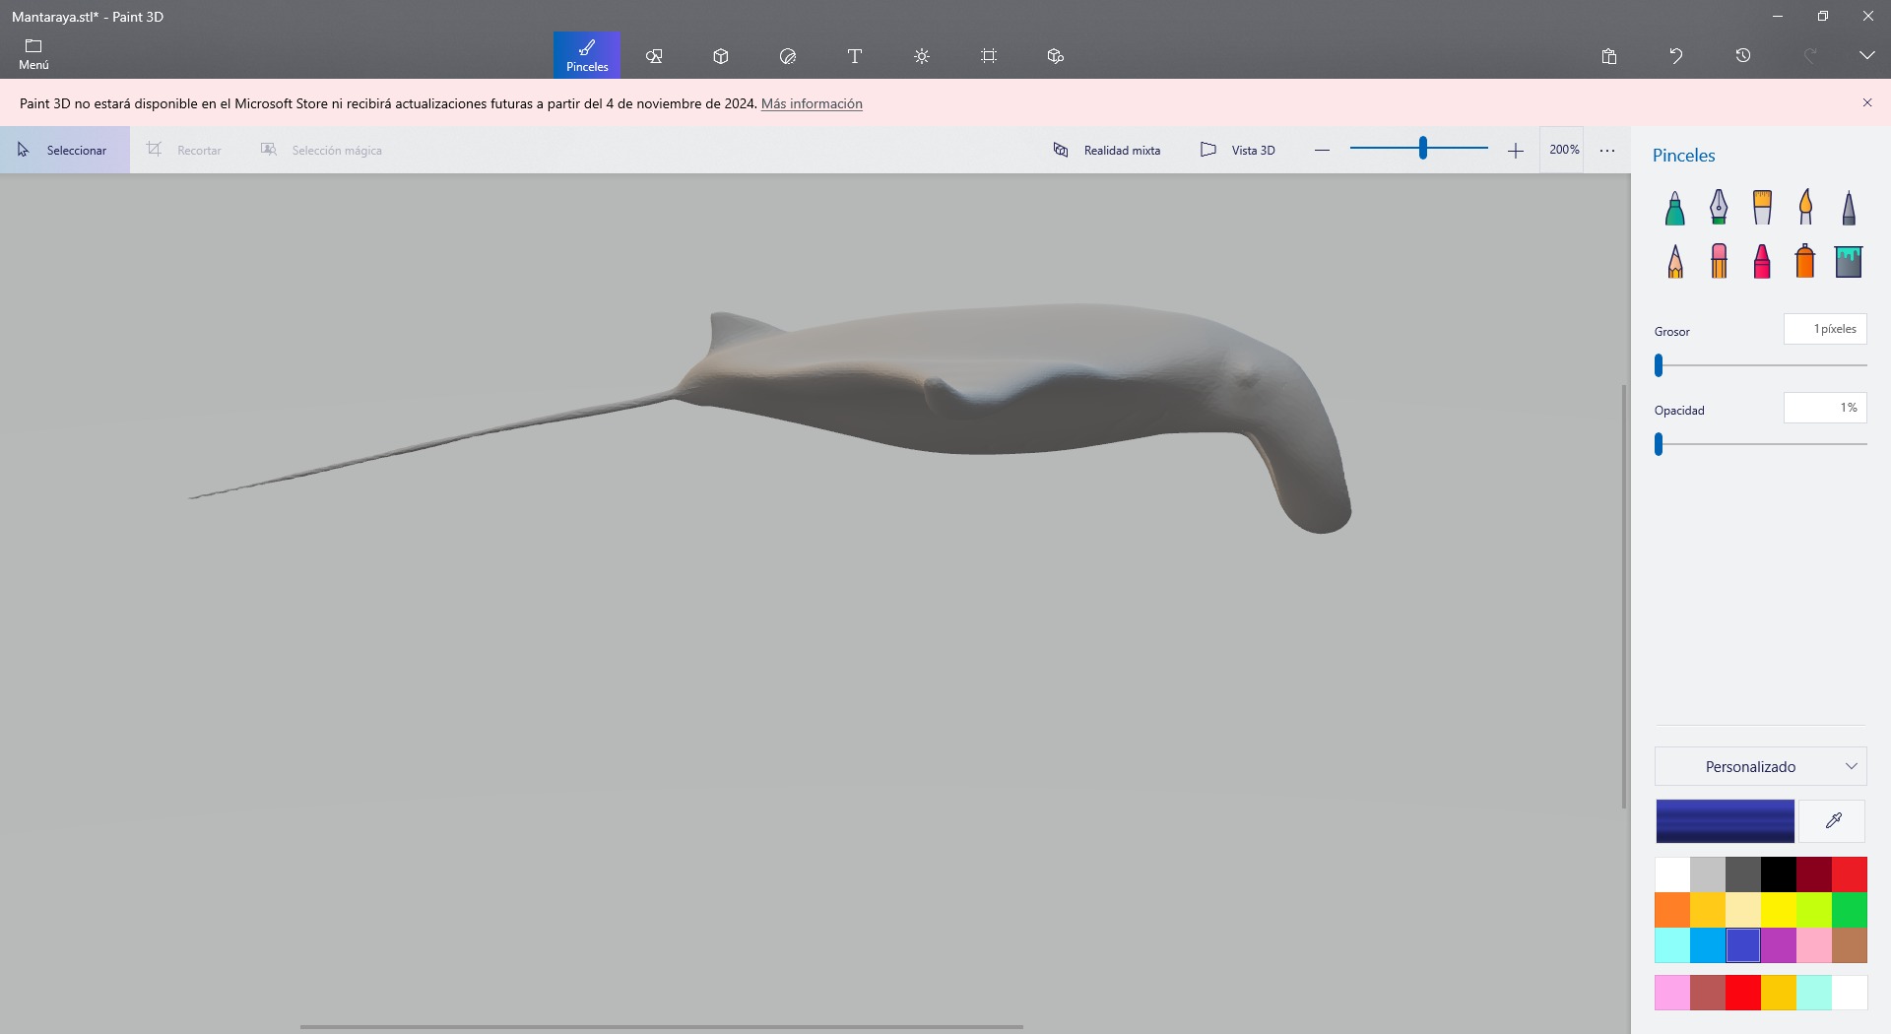Image resolution: width=1891 pixels, height=1034 pixels.
Task: Open the 2D shapes tool
Action: pyautogui.click(x=654, y=56)
